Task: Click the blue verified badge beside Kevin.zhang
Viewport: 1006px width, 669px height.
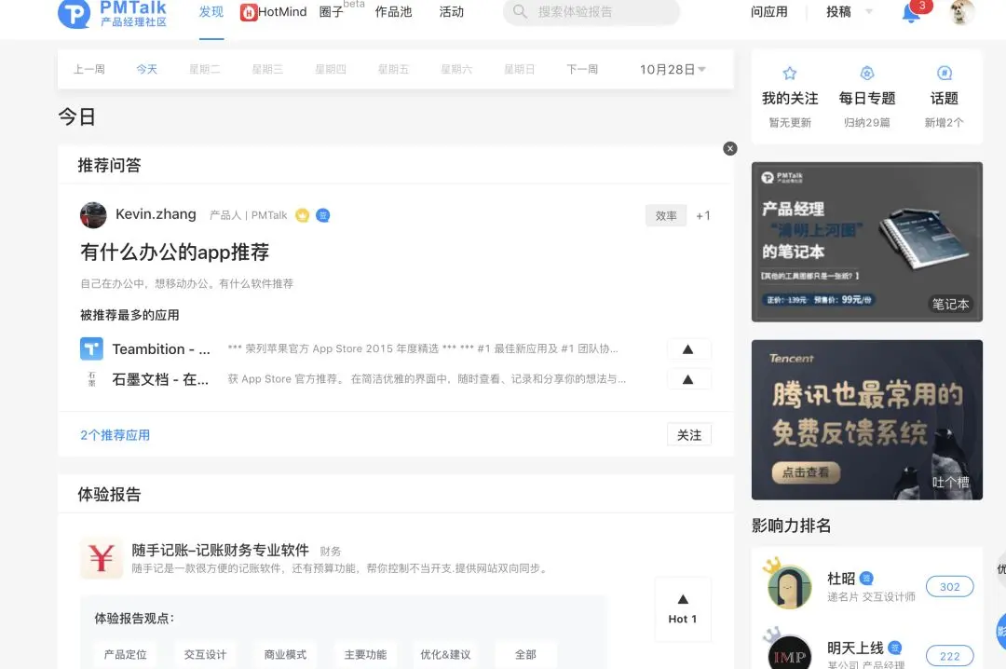Action: [322, 215]
